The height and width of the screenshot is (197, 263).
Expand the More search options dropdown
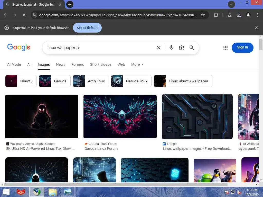[137, 64]
